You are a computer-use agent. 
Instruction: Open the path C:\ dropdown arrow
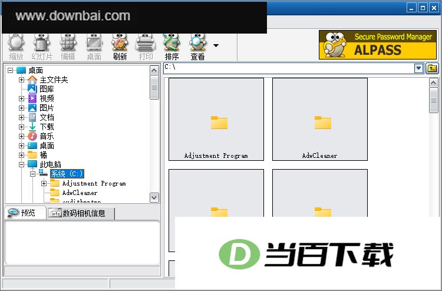click(419, 68)
